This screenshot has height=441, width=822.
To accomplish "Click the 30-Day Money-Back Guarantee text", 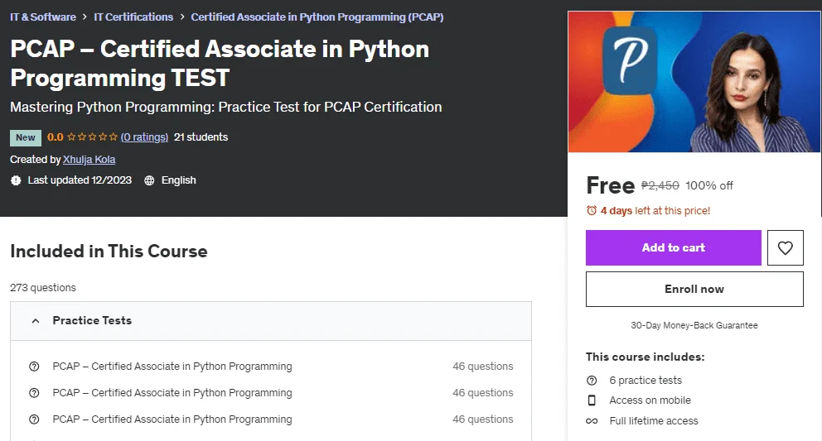I will (x=694, y=325).
